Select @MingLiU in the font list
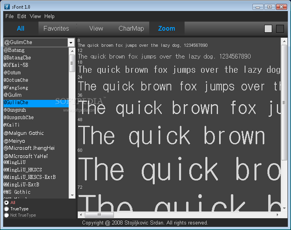291x230 pixels. pyautogui.click(x=36, y=162)
